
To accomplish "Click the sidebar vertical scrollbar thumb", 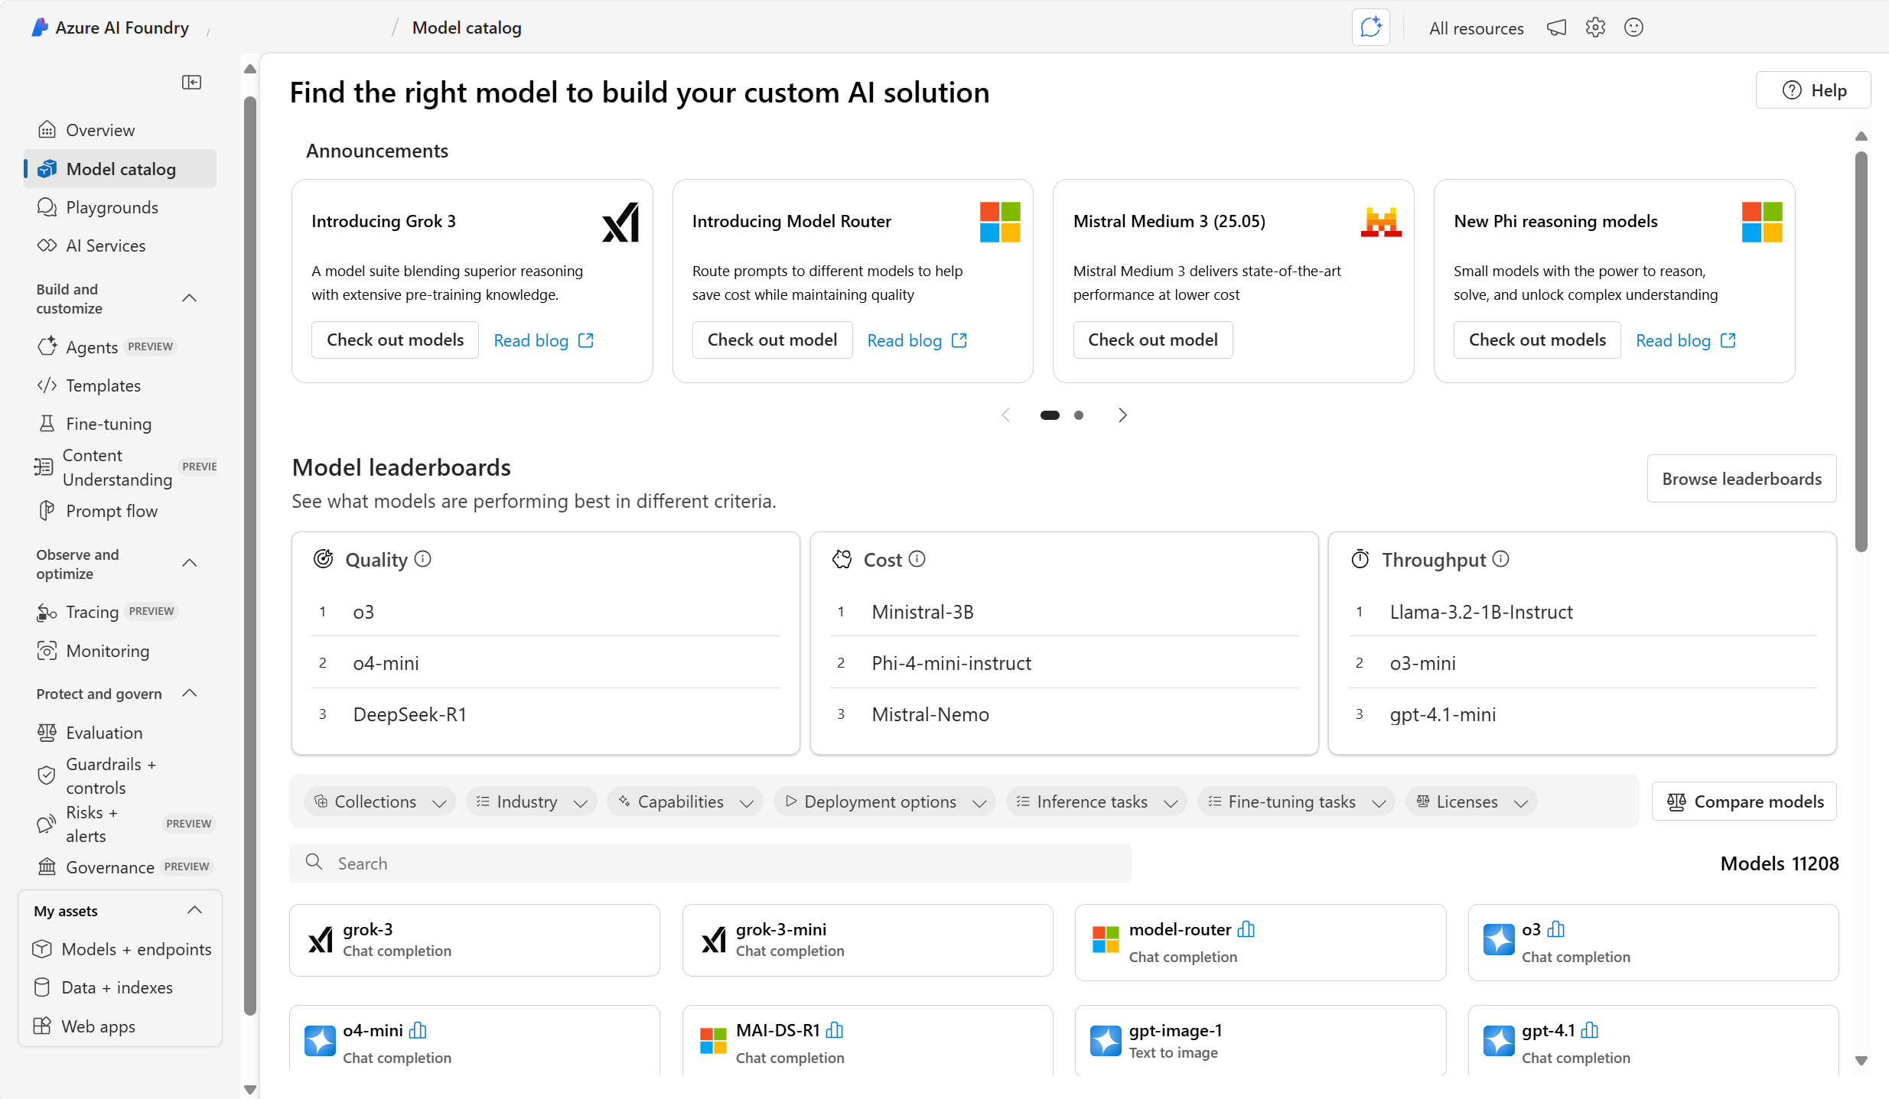I will point(249,557).
